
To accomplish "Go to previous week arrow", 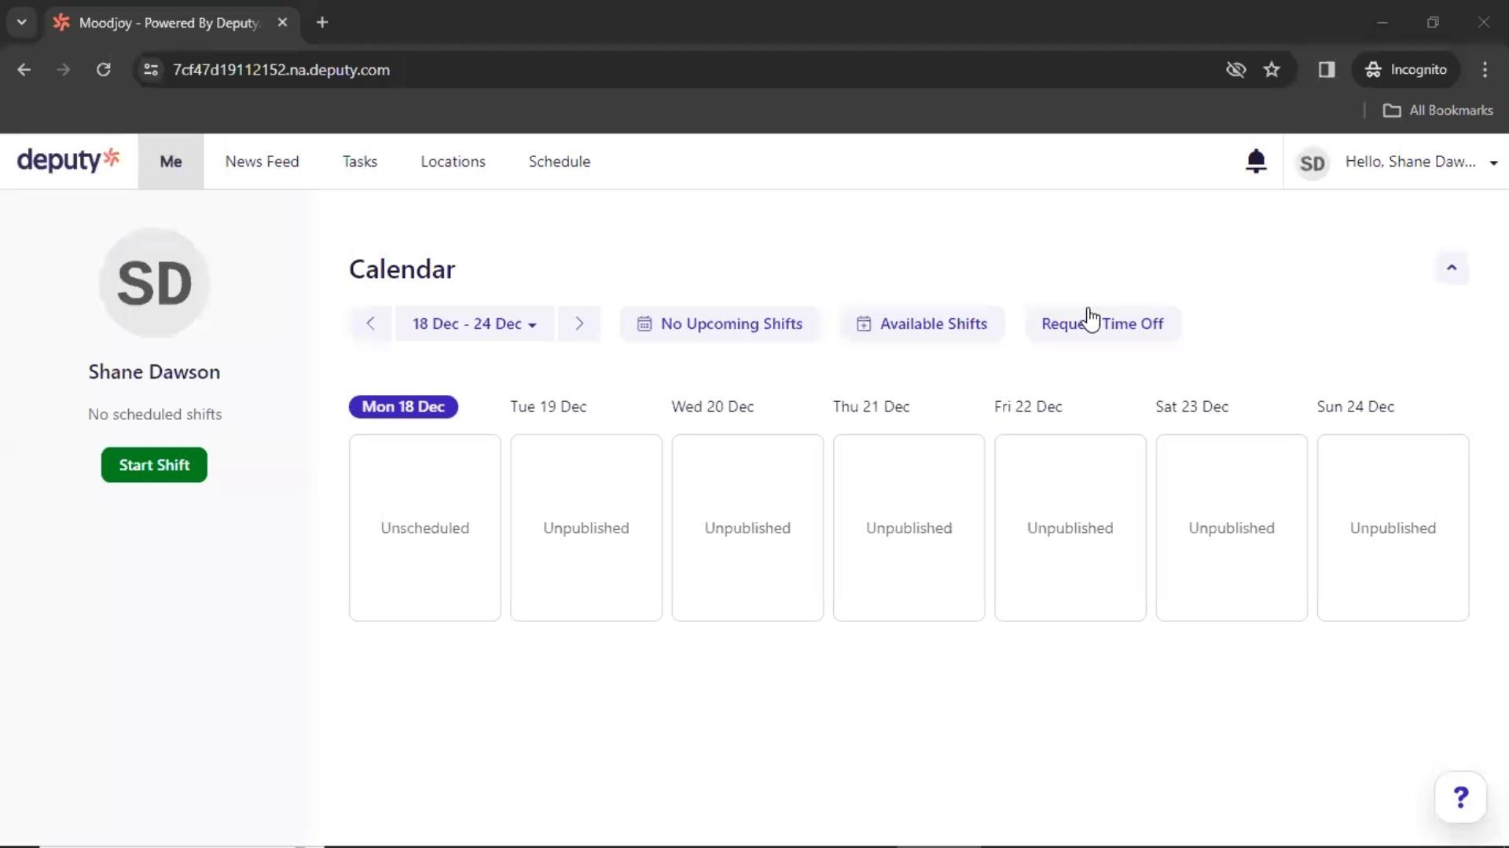I will pyautogui.click(x=370, y=323).
